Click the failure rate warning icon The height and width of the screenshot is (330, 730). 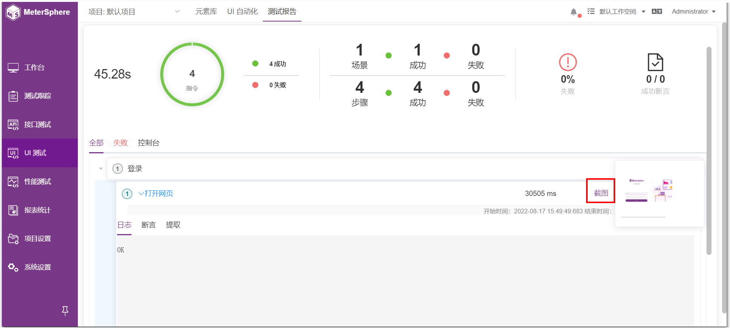[x=568, y=62]
